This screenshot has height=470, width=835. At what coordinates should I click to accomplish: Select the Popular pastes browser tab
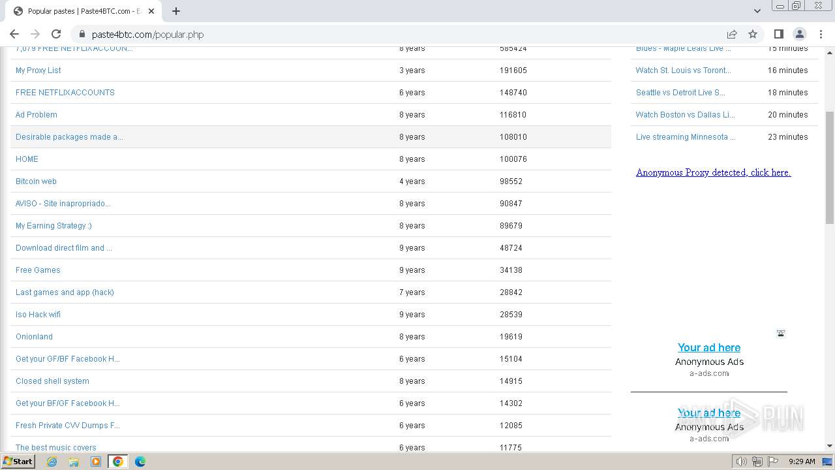point(85,11)
